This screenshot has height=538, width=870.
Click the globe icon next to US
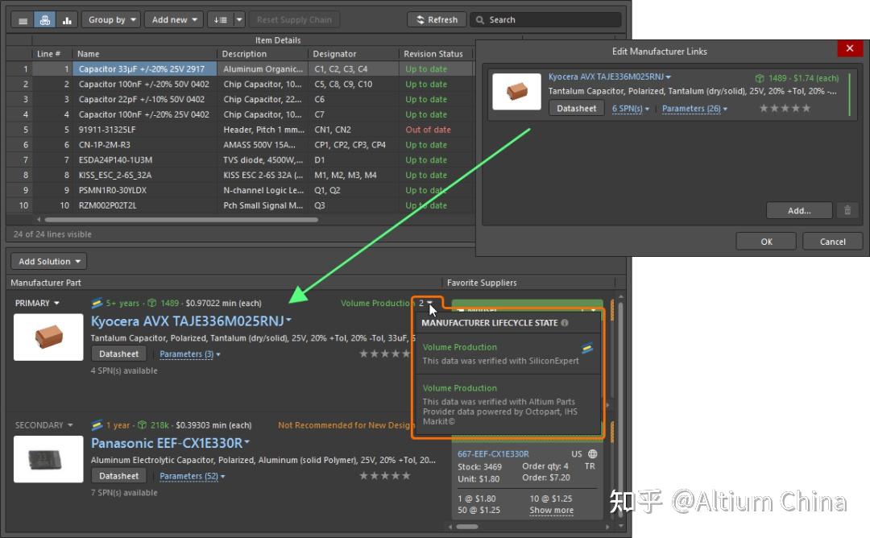click(592, 453)
